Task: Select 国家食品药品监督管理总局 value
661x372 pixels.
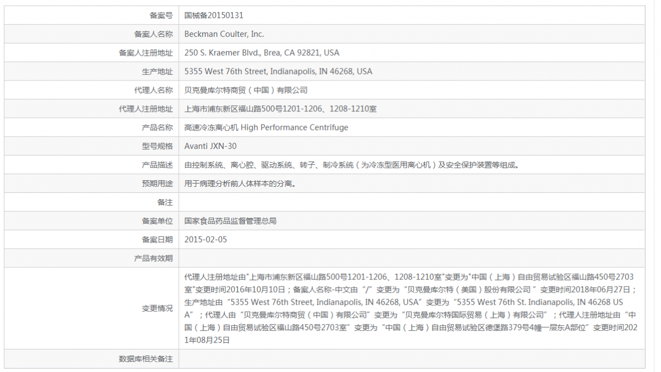Action: click(230, 222)
